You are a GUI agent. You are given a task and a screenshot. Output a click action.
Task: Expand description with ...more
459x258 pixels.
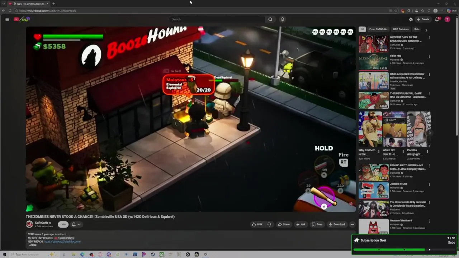(x=33, y=245)
